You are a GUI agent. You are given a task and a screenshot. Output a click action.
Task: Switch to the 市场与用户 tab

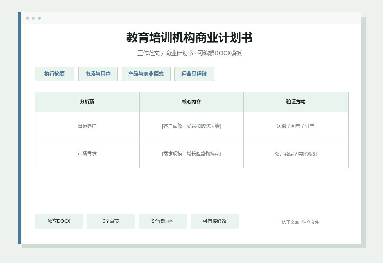click(98, 74)
